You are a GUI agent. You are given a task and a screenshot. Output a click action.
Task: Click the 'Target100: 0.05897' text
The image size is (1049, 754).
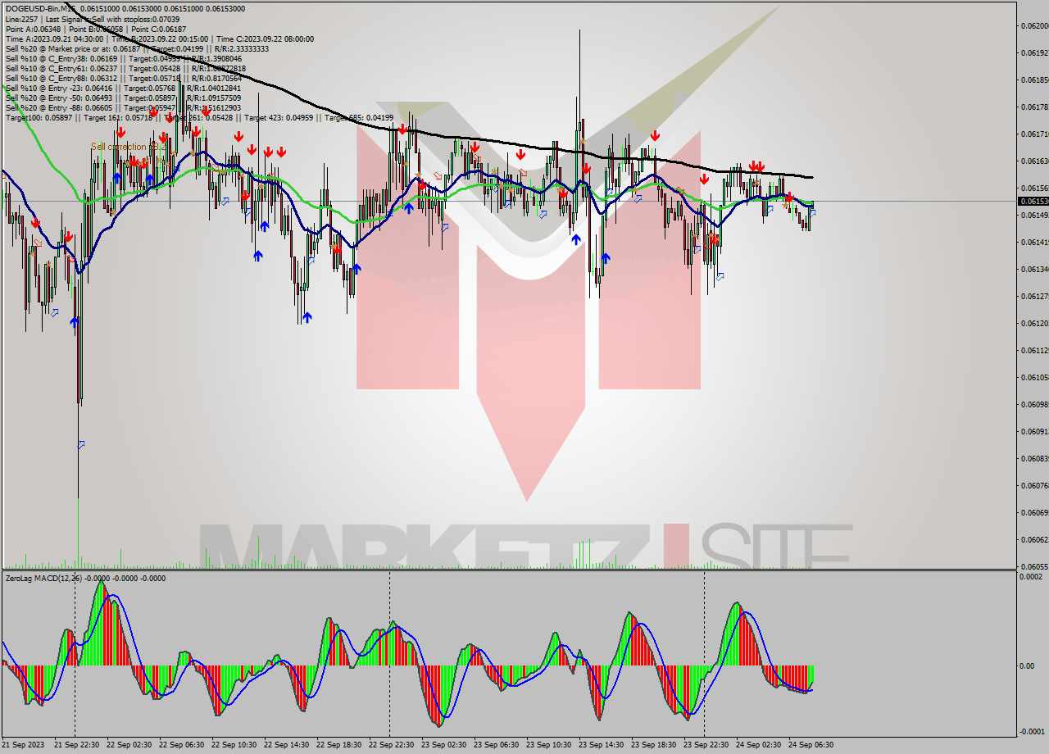39,117
